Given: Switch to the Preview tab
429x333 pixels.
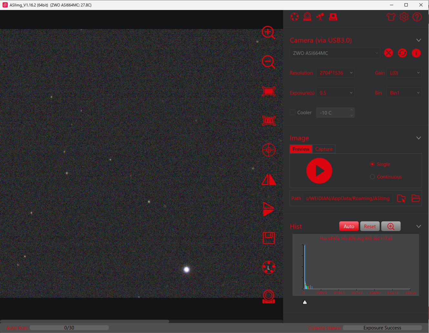Looking at the screenshot, I should tap(301, 149).
